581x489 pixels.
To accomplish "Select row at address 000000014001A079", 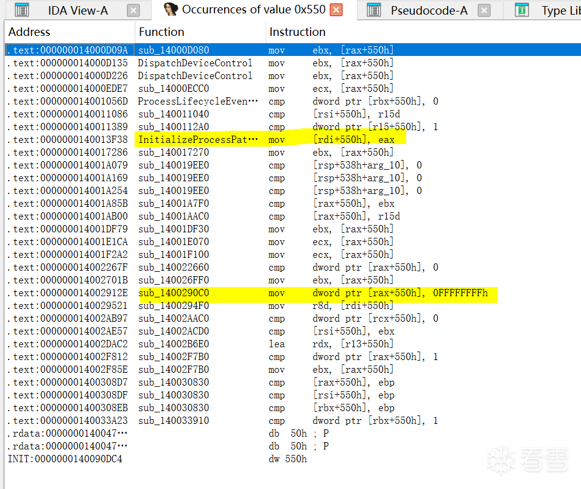I will tap(293, 165).
